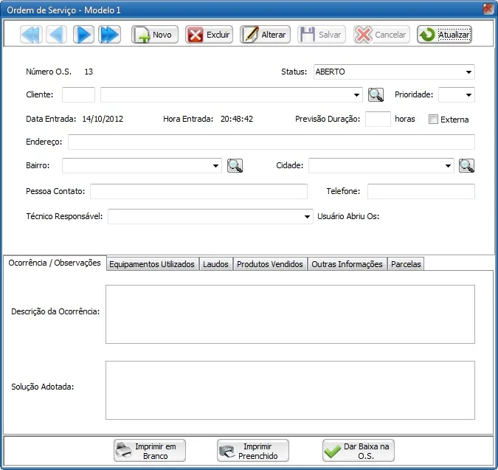This screenshot has height=470, width=498.
Task: Click the magnifier search icon beside Cidade
Action: [466, 165]
